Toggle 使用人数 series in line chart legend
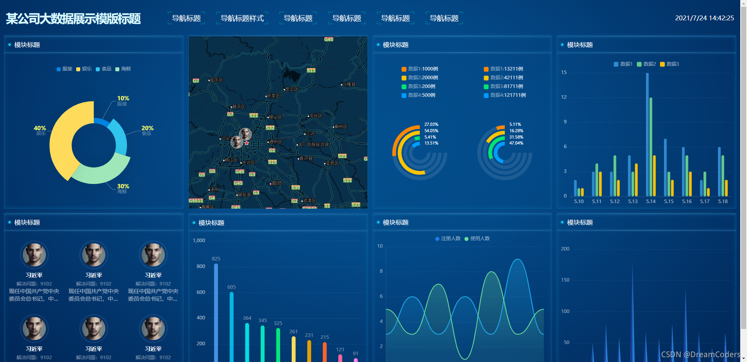Image resolution: width=747 pixels, height=362 pixels. (477, 239)
